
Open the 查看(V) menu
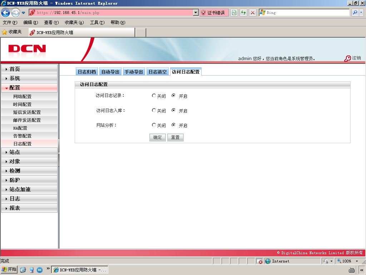click(x=51, y=23)
